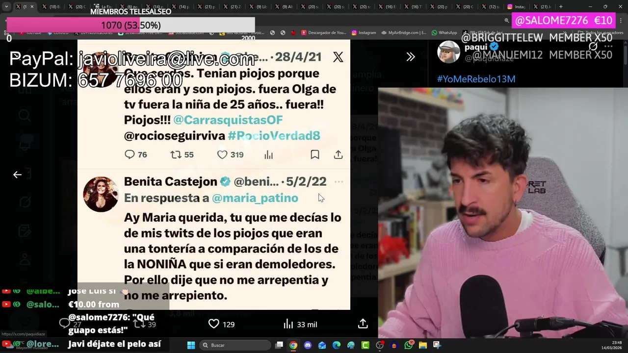
Task: Open a new tab with the plus button
Action: (x=561, y=7)
